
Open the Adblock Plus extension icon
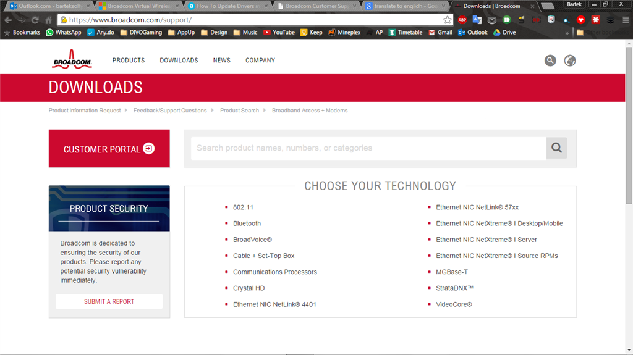coord(462,20)
